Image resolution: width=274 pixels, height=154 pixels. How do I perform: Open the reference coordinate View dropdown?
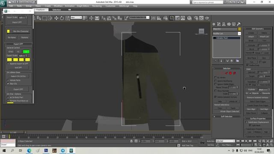[76, 18]
